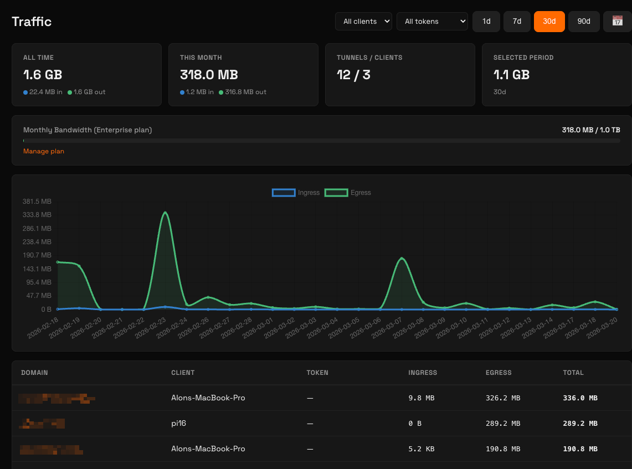
Task: Click the green 'out' dot under ALL TIME
Action: [69, 92]
